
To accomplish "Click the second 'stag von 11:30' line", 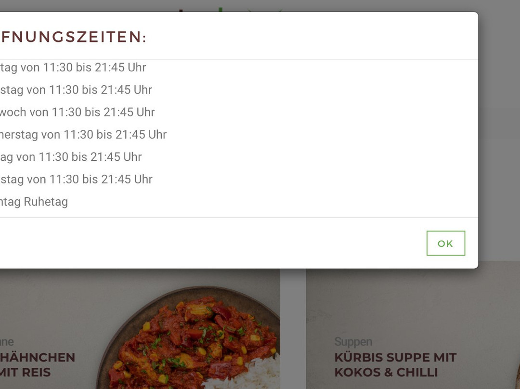I will click(x=76, y=90).
